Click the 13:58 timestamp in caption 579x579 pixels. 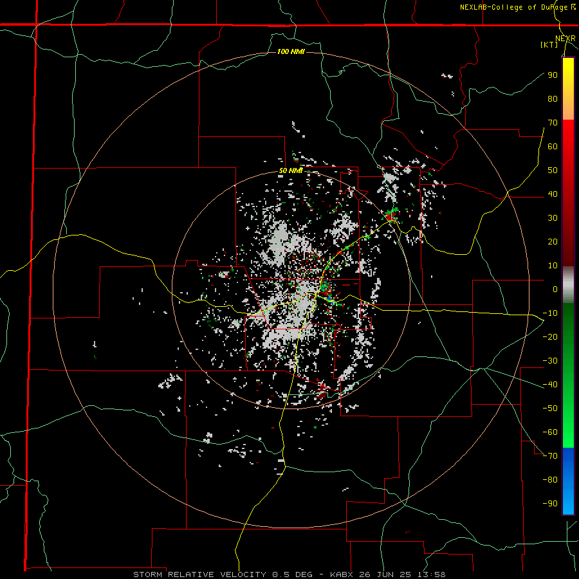[x=430, y=574]
